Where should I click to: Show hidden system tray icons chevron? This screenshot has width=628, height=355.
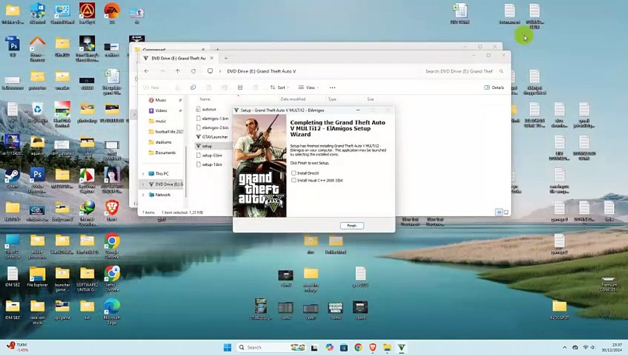click(x=565, y=348)
